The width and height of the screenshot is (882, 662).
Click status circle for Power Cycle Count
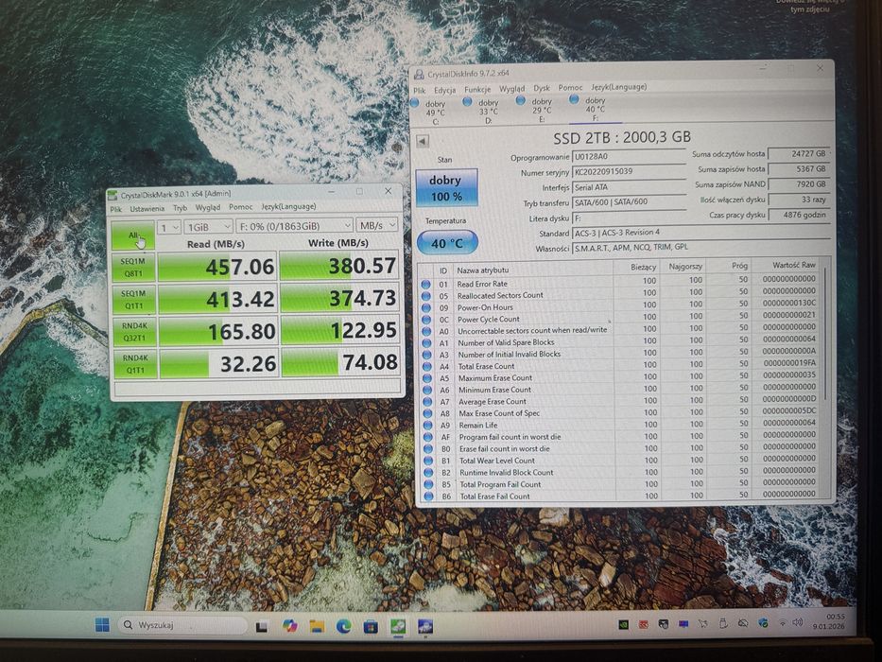click(x=426, y=321)
